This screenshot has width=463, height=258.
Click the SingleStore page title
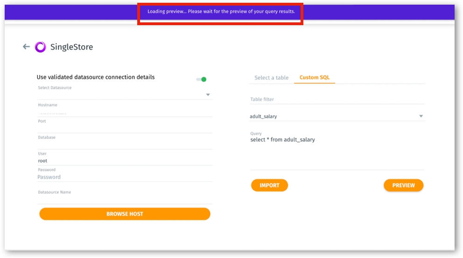(x=71, y=47)
